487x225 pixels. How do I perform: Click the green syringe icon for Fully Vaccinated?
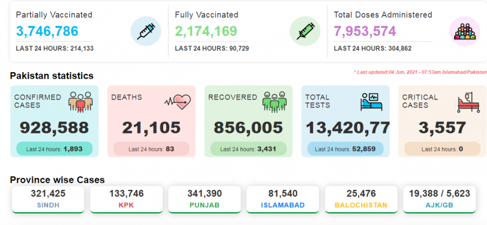pyautogui.click(x=305, y=32)
